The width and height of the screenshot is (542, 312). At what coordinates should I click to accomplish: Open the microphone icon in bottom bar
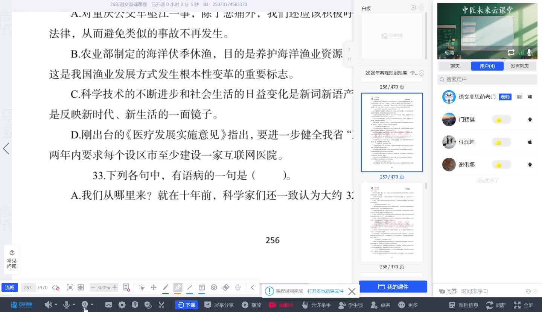(x=67, y=305)
